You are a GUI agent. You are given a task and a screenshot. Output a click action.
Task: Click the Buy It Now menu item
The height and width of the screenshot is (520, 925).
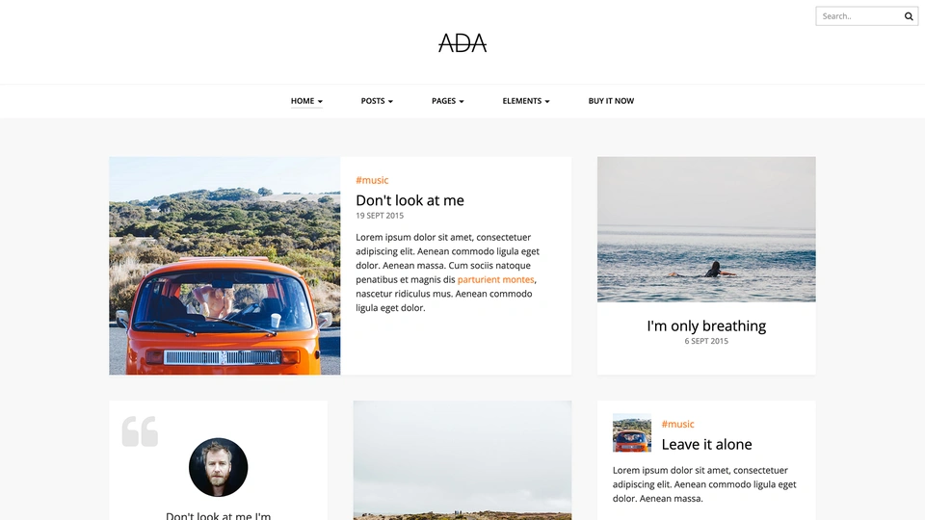coord(611,101)
